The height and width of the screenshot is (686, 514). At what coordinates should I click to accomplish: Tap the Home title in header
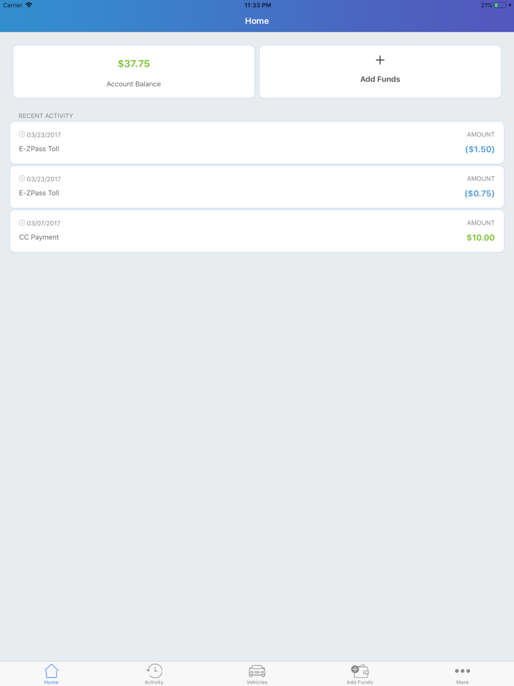pos(257,21)
